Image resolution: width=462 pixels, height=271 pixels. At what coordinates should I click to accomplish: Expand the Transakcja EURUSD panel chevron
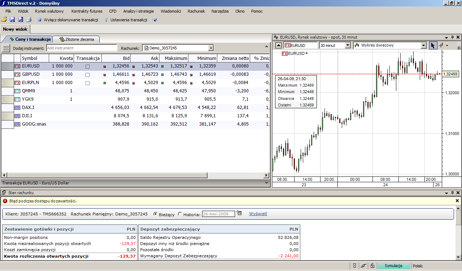coord(266,183)
